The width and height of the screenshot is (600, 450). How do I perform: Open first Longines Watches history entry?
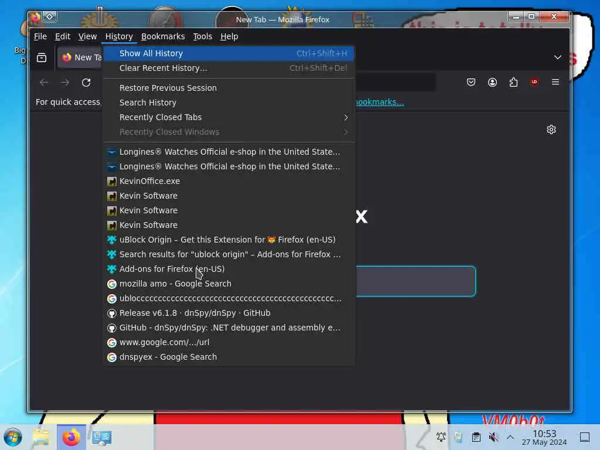[x=229, y=152]
